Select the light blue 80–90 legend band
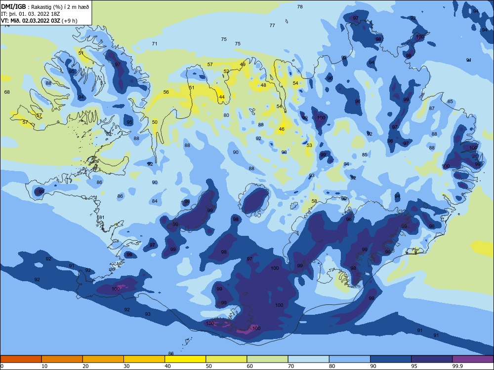The image size is (494, 370). click(x=349, y=359)
